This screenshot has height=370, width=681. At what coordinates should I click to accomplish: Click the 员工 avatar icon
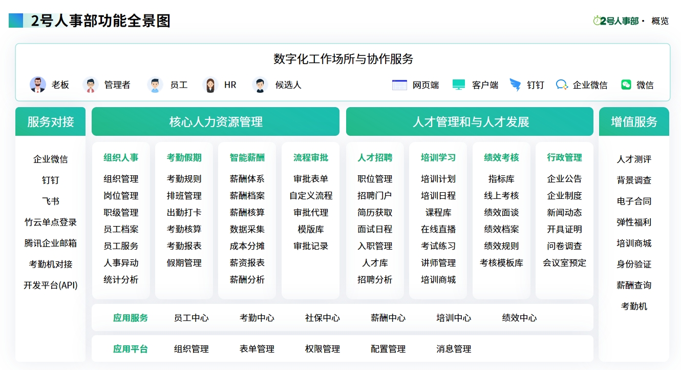point(155,85)
